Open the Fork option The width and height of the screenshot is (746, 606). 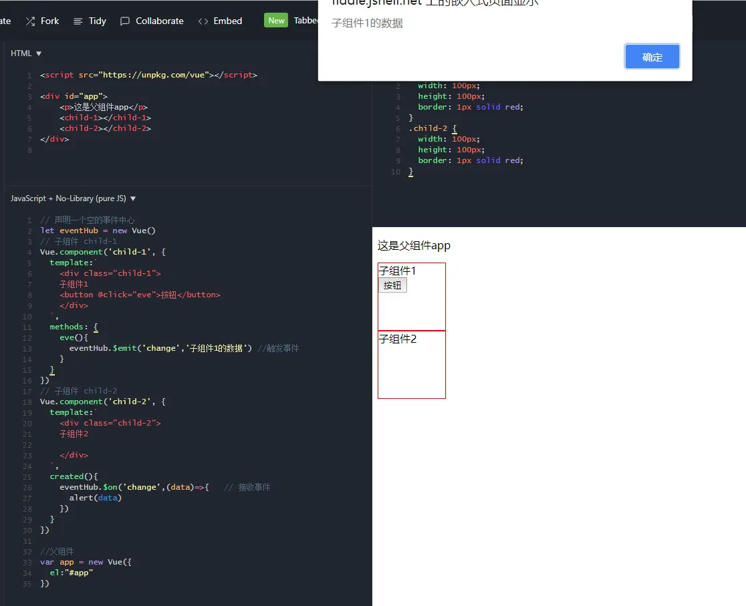pyautogui.click(x=49, y=21)
